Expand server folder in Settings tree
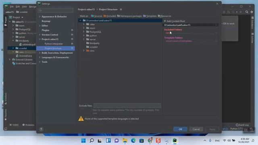This screenshot has height=145, width=258. coord(83,39)
